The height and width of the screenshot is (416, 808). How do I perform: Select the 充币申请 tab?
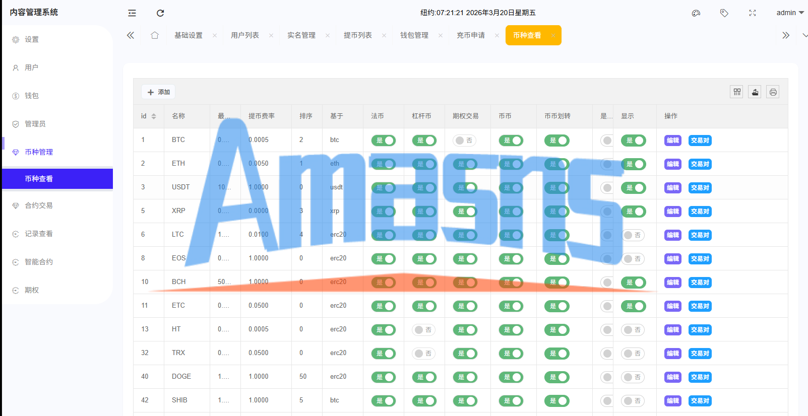click(471, 35)
